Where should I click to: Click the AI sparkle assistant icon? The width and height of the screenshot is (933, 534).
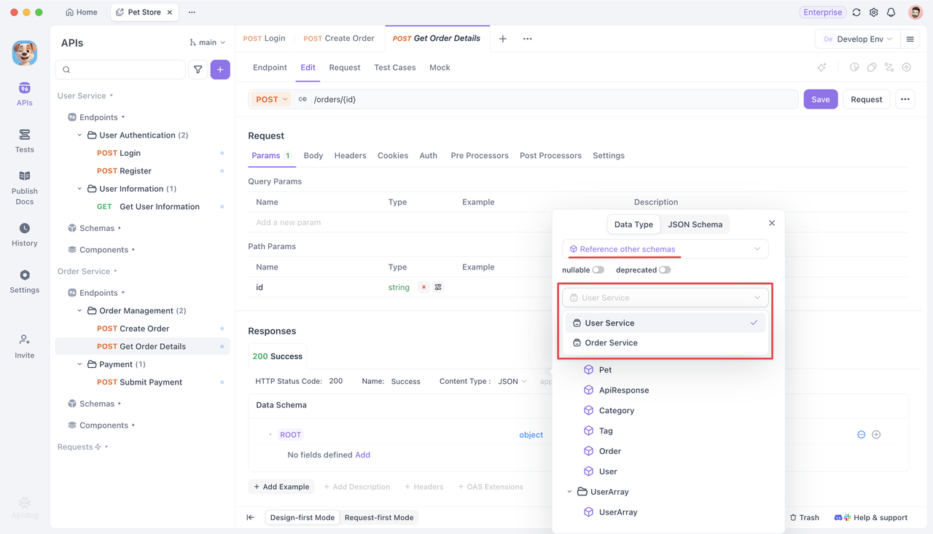pyautogui.click(x=821, y=67)
